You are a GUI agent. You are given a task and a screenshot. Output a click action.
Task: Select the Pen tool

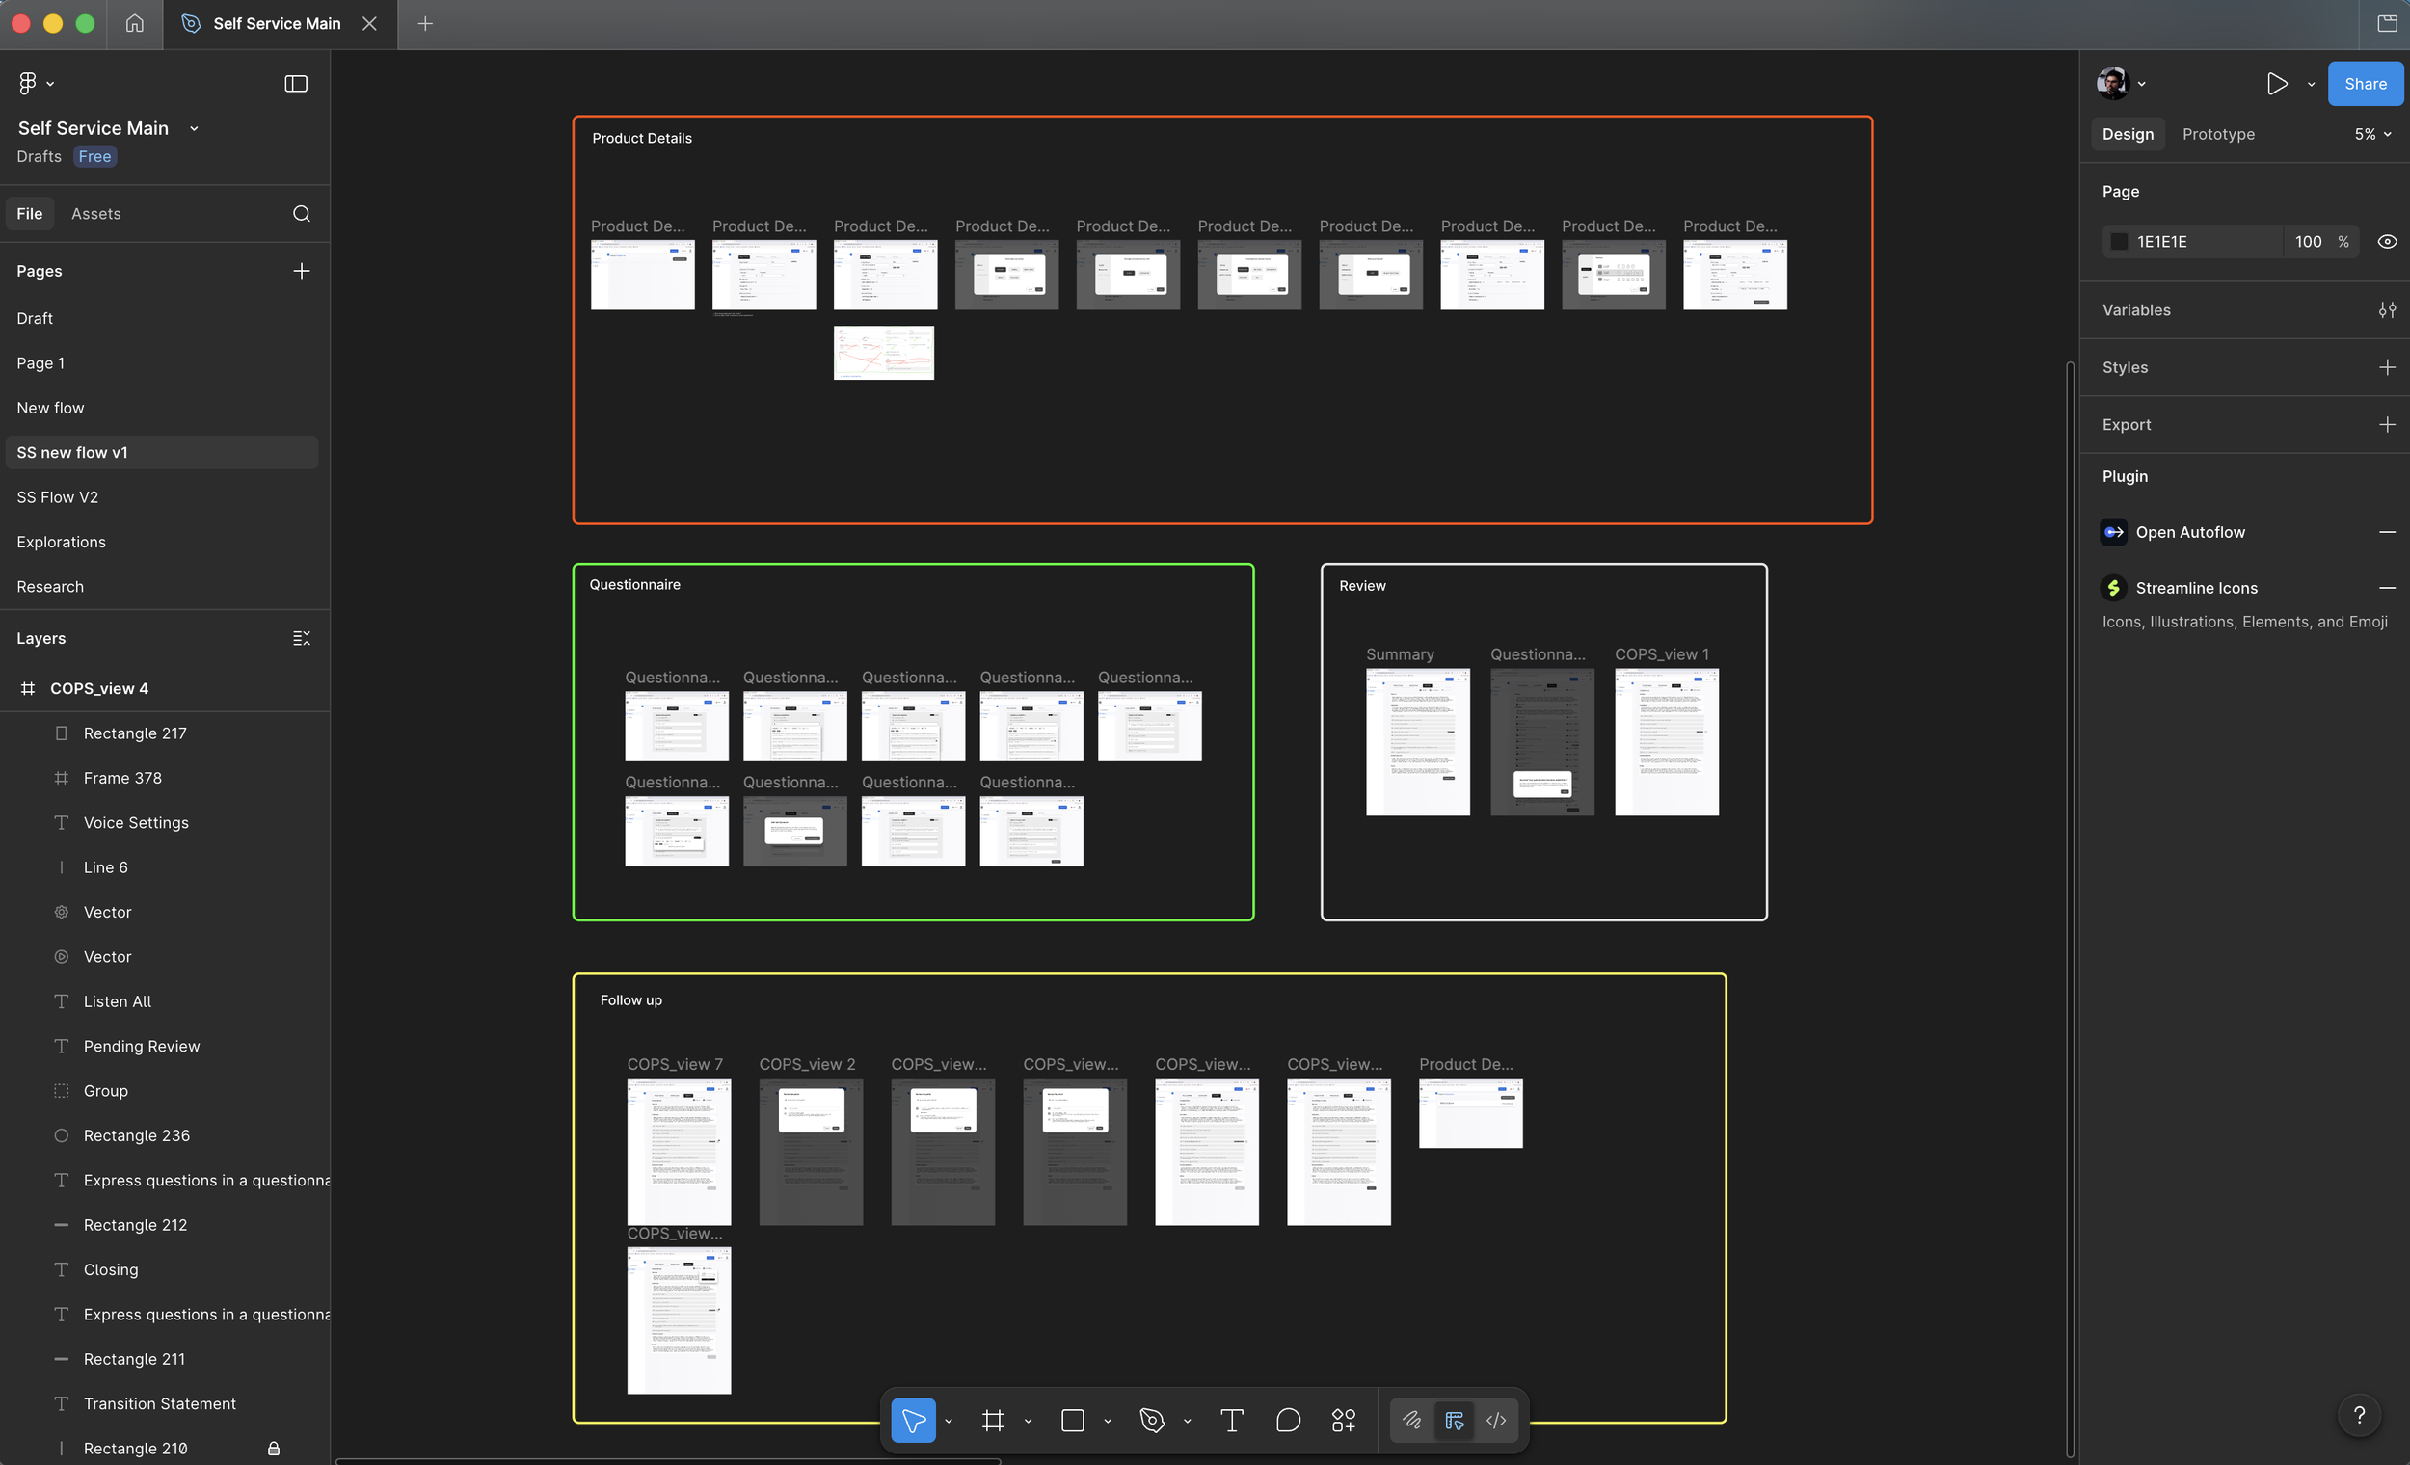click(1152, 1420)
